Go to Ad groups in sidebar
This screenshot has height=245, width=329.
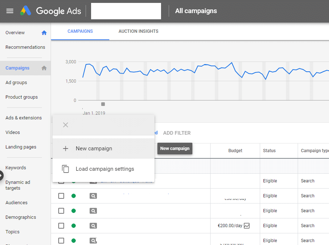[16, 83]
